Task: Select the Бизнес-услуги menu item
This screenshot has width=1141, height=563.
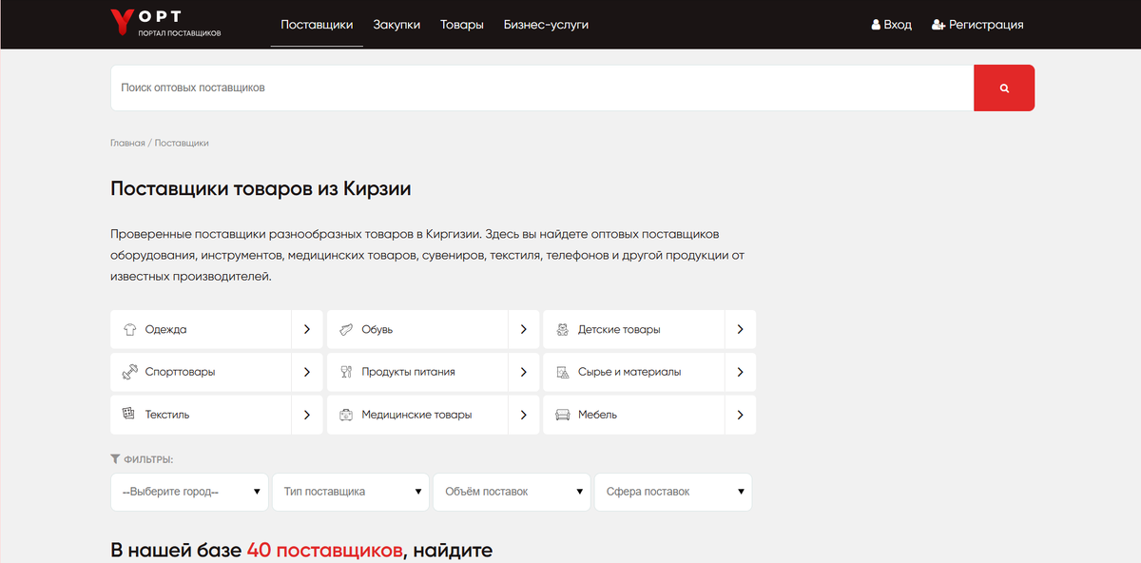Action: pos(546,25)
